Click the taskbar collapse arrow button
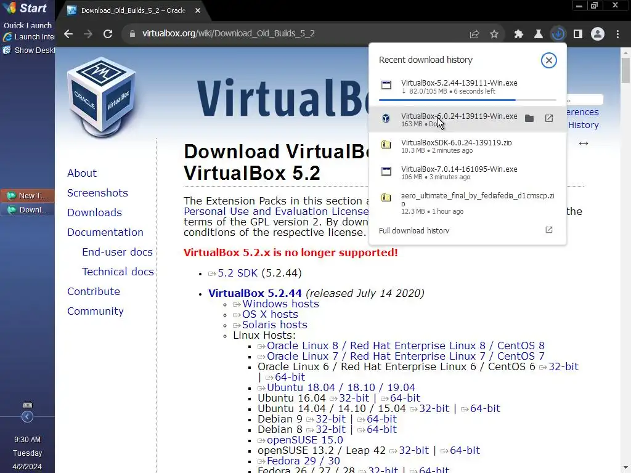Screen dimensions: 631x473 coord(27,417)
